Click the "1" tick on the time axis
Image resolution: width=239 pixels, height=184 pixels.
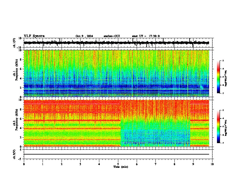(43, 164)
